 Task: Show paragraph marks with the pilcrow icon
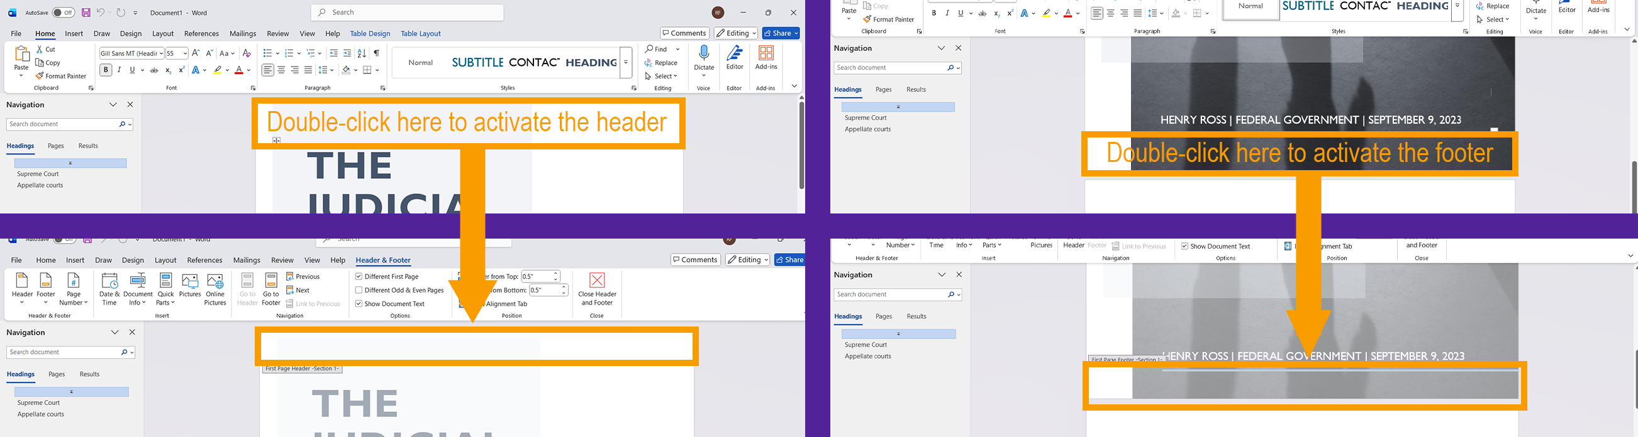click(377, 53)
